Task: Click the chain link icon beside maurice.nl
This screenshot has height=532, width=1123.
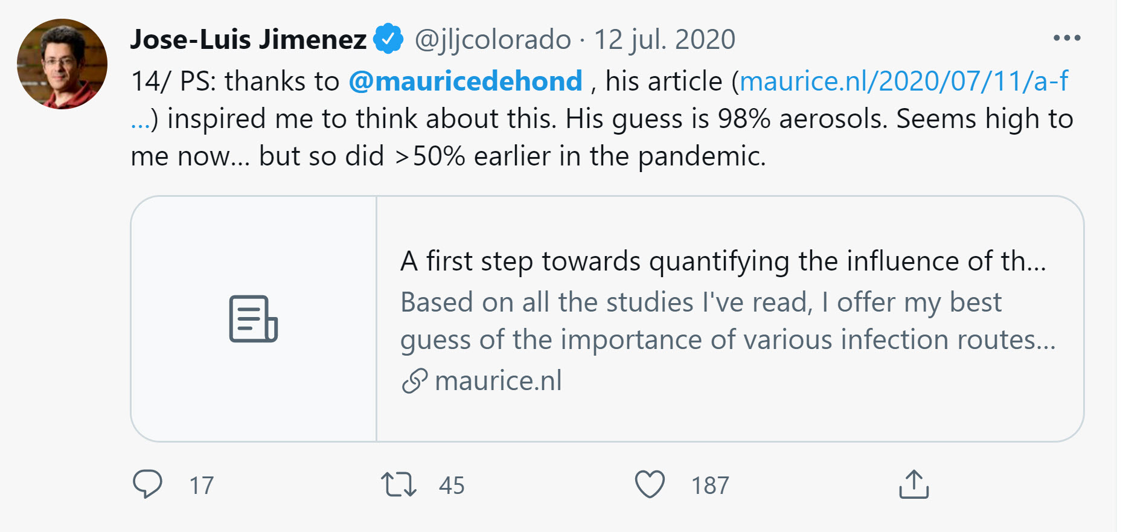Action: pos(415,381)
